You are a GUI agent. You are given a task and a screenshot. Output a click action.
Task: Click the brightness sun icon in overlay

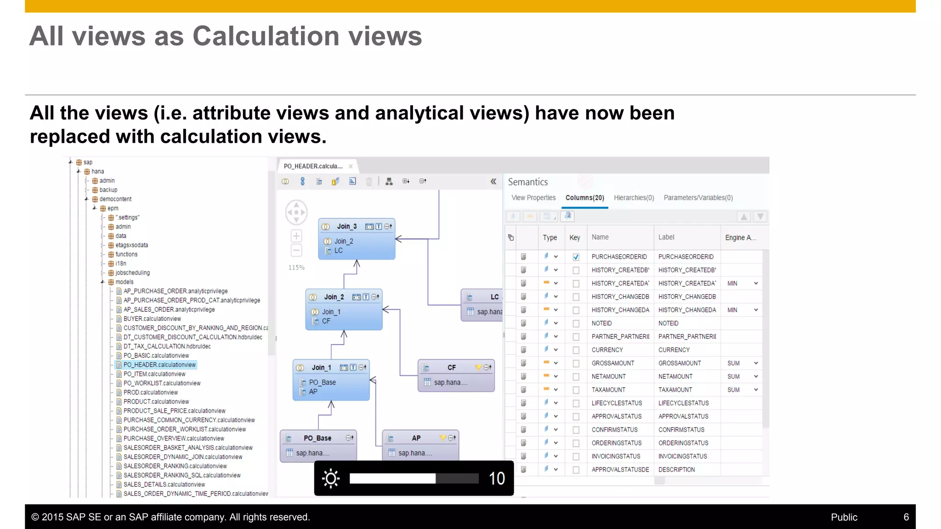(331, 478)
